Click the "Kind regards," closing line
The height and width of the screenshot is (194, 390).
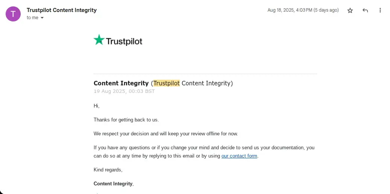[x=108, y=170]
